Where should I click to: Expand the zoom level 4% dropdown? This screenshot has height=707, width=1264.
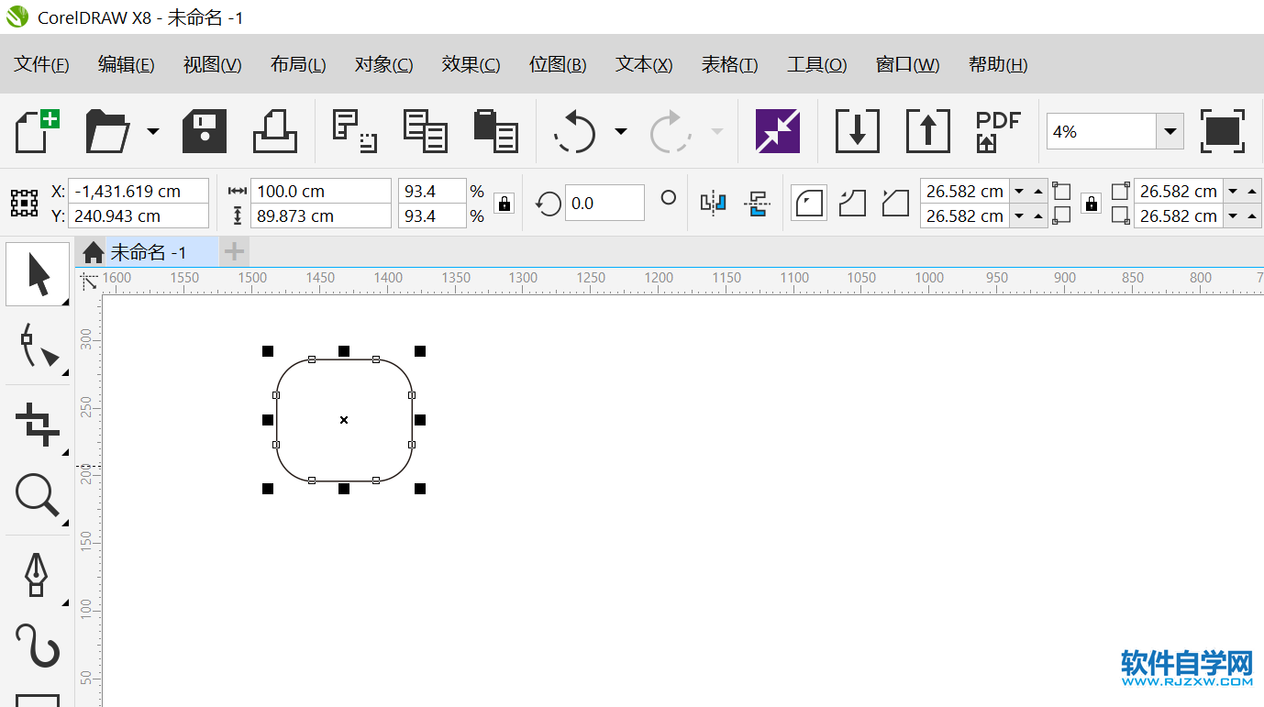(1170, 131)
